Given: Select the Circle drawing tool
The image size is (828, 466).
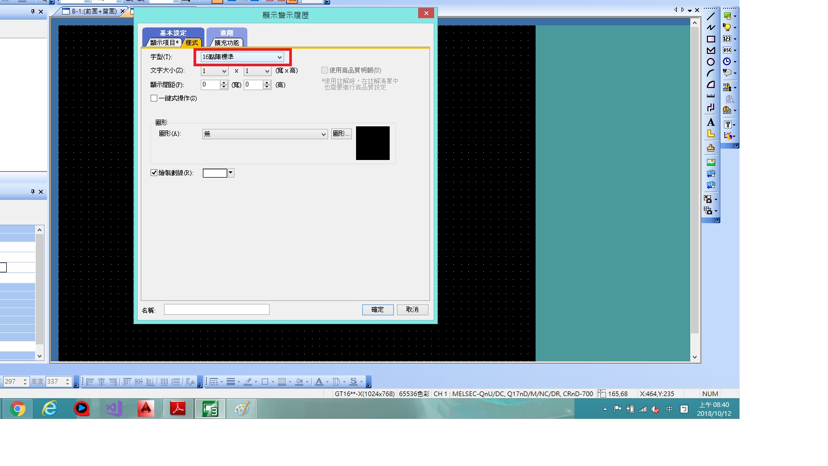Looking at the screenshot, I should coord(711,62).
